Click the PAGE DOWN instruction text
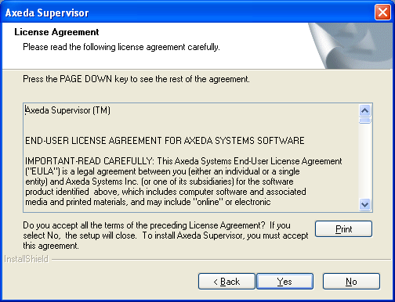Image resolution: width=395 pixels, height=302 pixels. (136, 79)
